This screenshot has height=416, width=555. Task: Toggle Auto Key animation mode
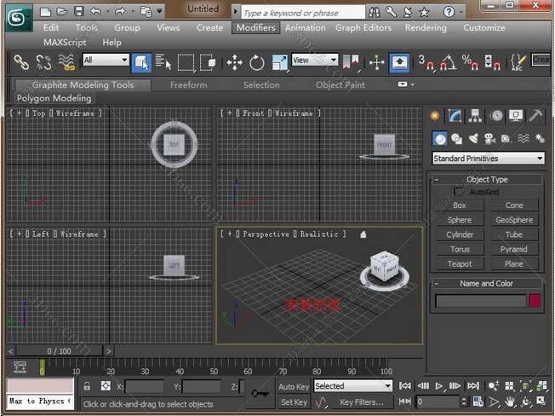294,386
